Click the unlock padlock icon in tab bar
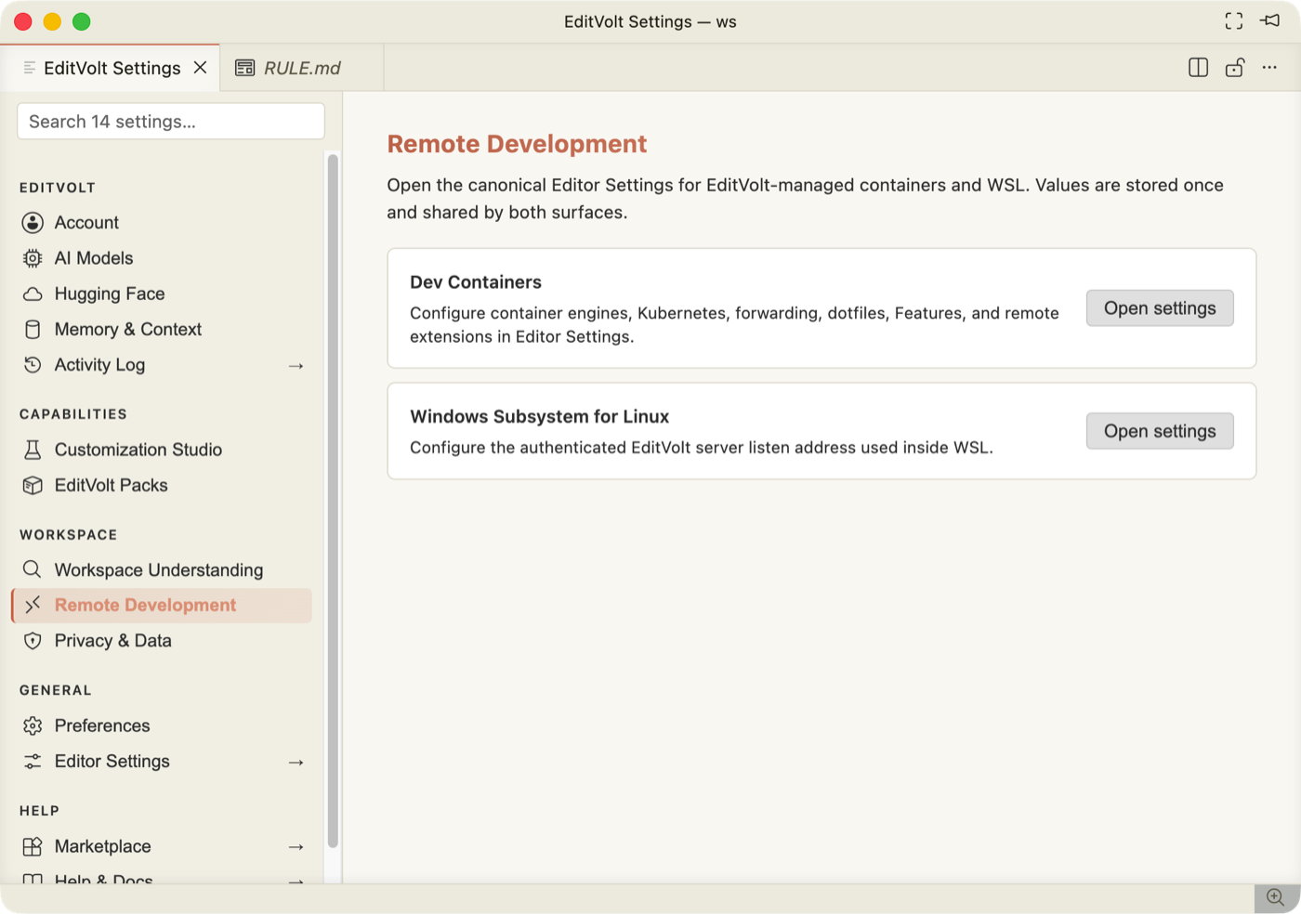Viewport: 1301px width, 914px height. tap(1235, 68)
